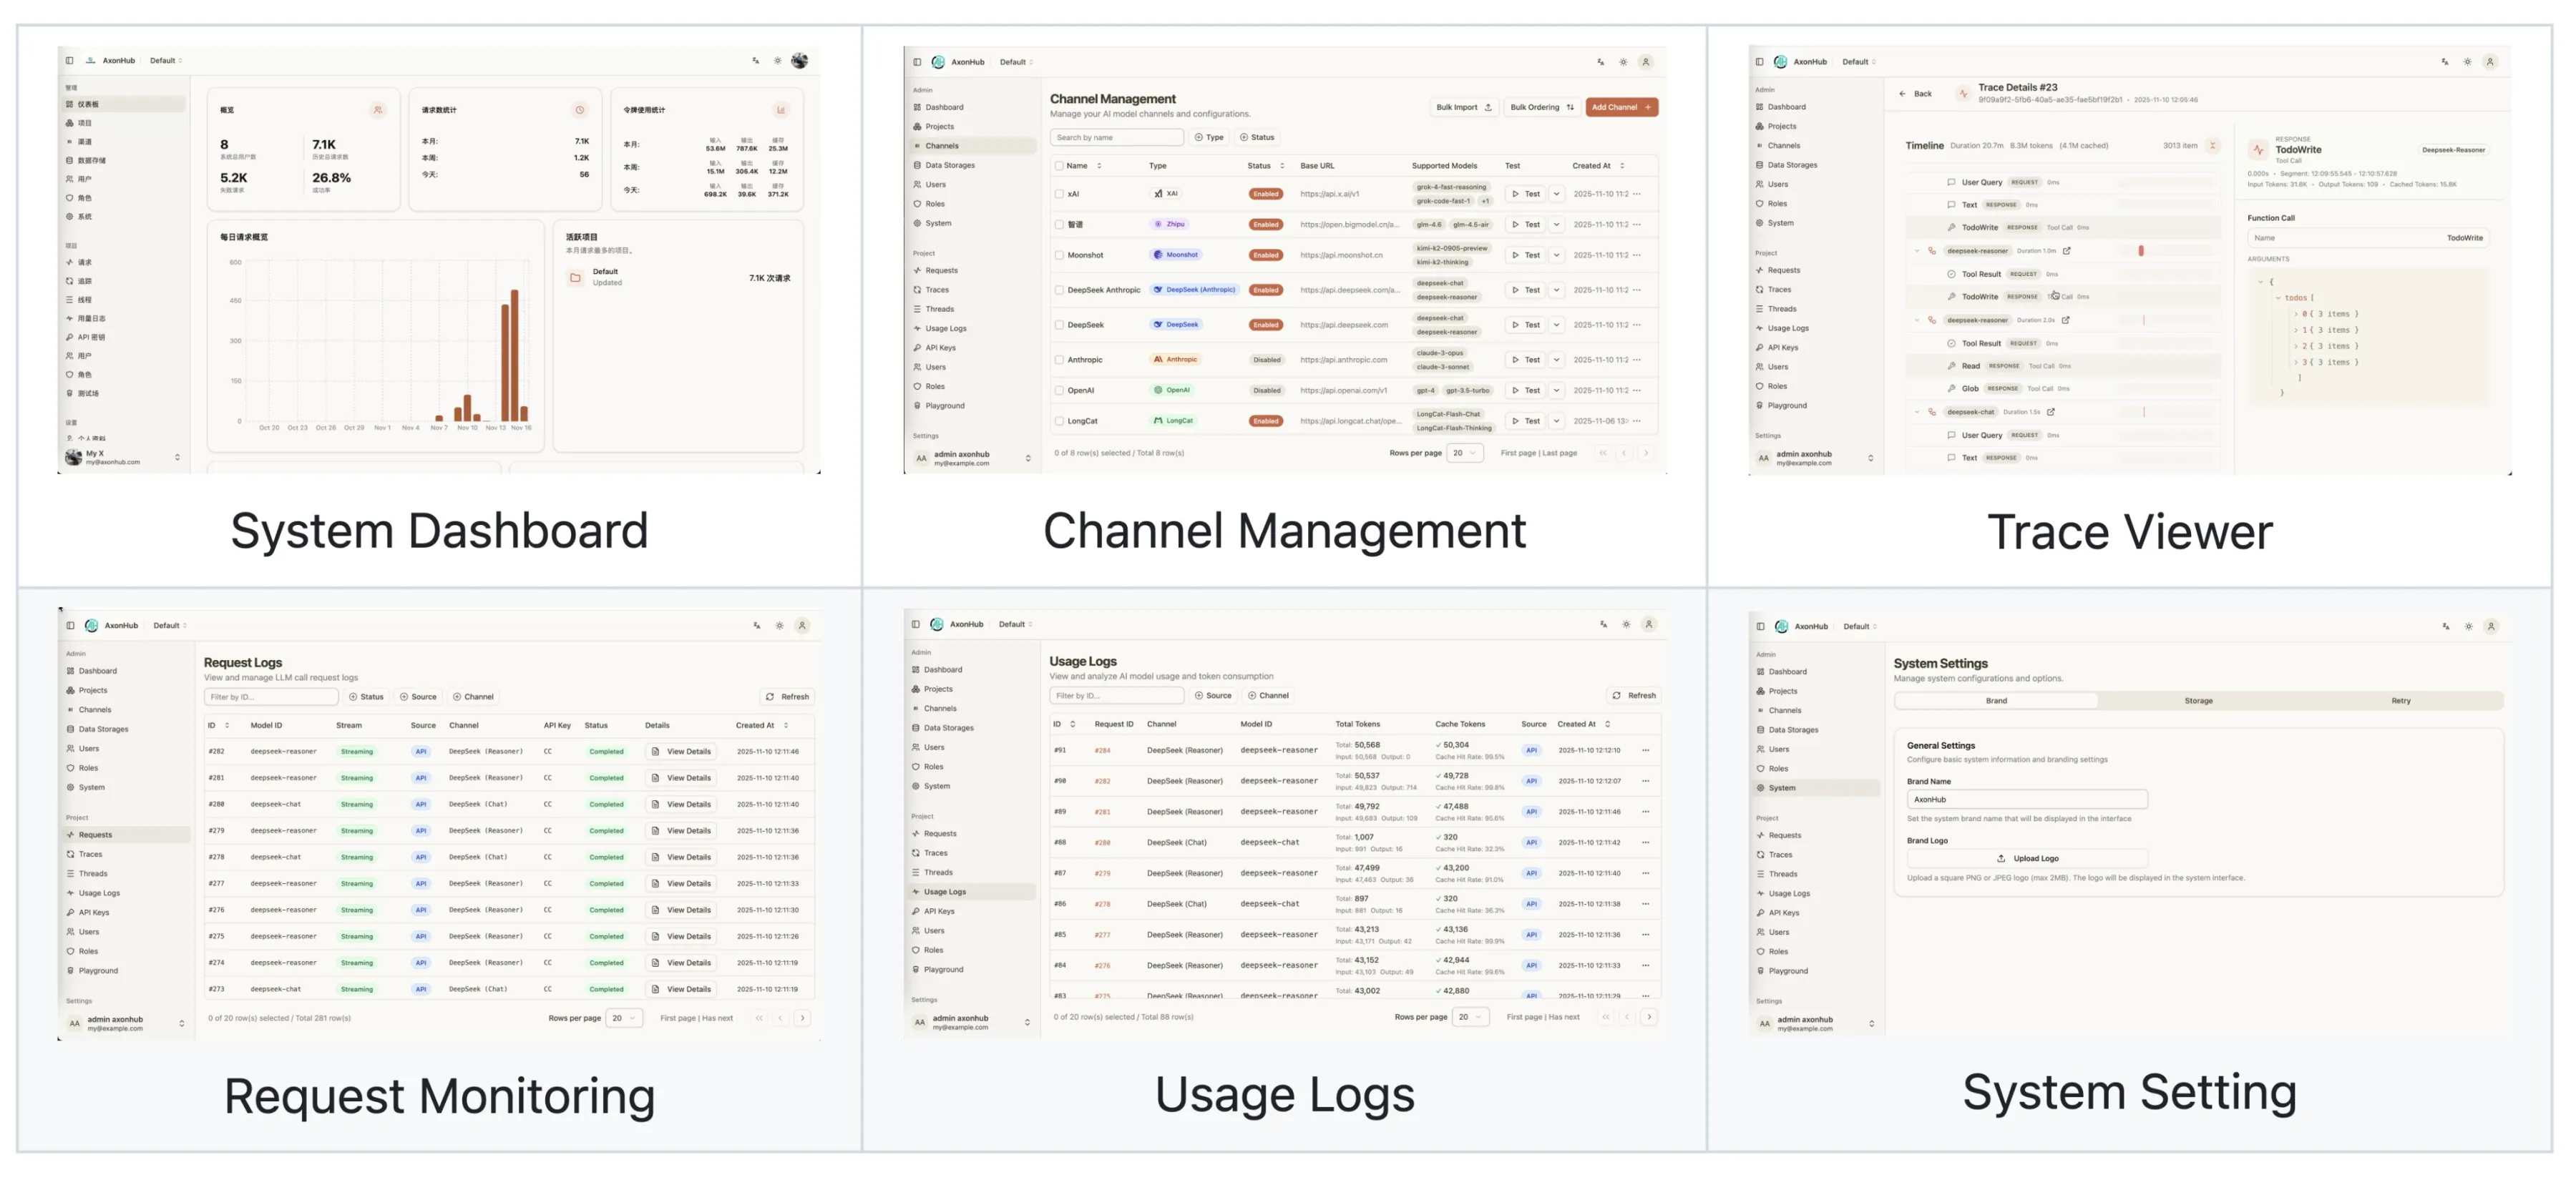Screen dimensions: 2576x1185
Task: Expand item 2 in todos arguments tree
Action: pos(2296,345)
